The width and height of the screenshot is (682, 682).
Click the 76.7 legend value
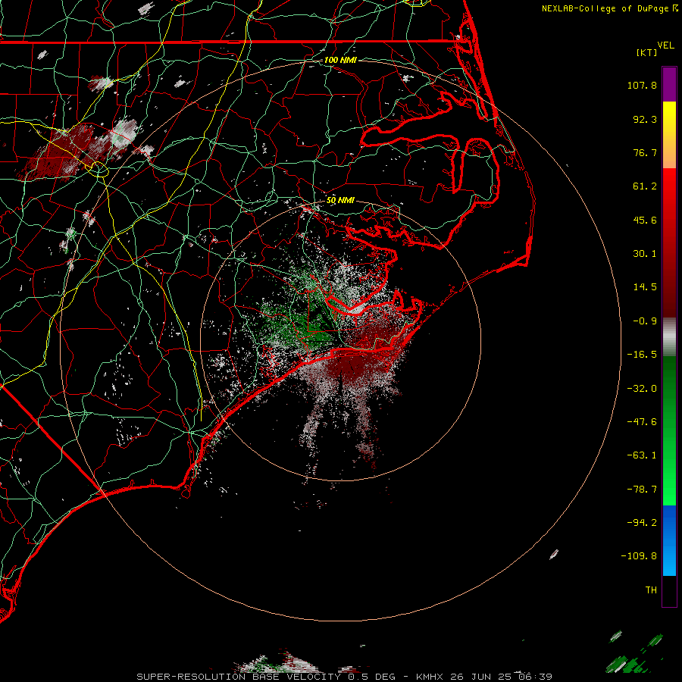[x=645, y=152]
